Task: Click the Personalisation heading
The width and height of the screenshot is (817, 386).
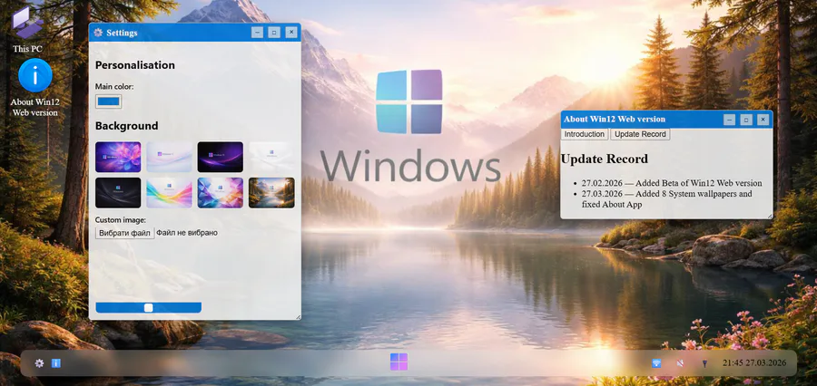Action: point(135,65)
